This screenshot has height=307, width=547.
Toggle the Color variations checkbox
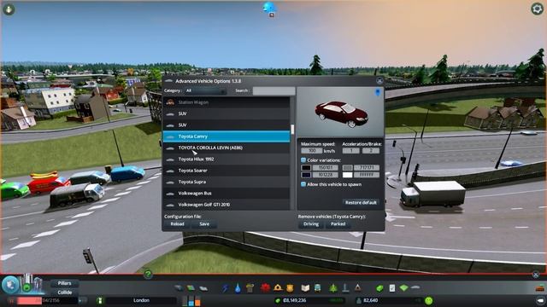click(x=303, y=160)
